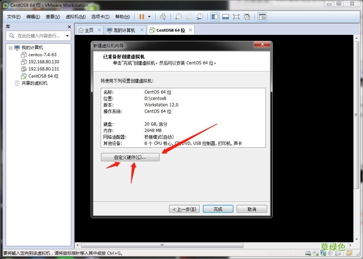Click the vertical scrollbar of the VM view
This screenshot has height=259, width=363.
coord(357,115)
